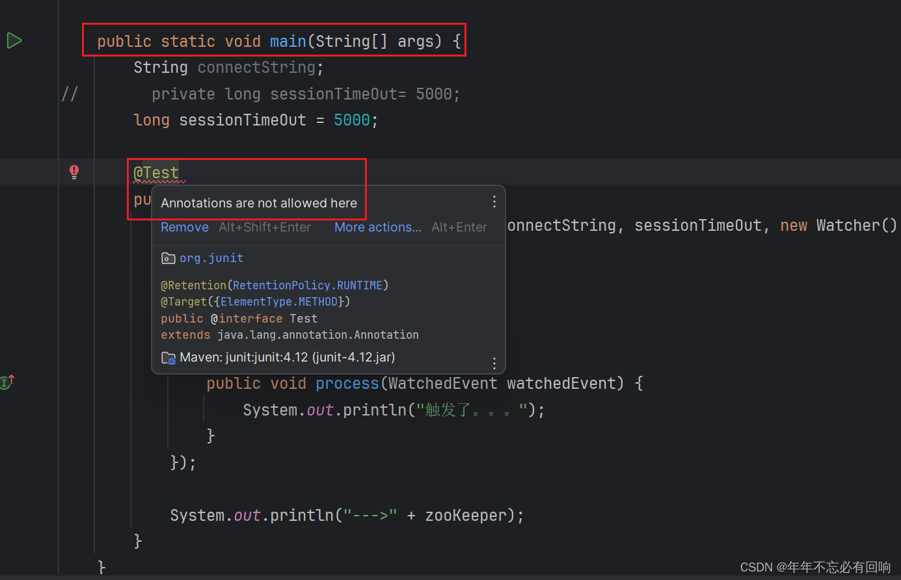Open the org.junit package link
This screenshot has width=901, height=580.
pyautogui.click(x=211, y=258)
